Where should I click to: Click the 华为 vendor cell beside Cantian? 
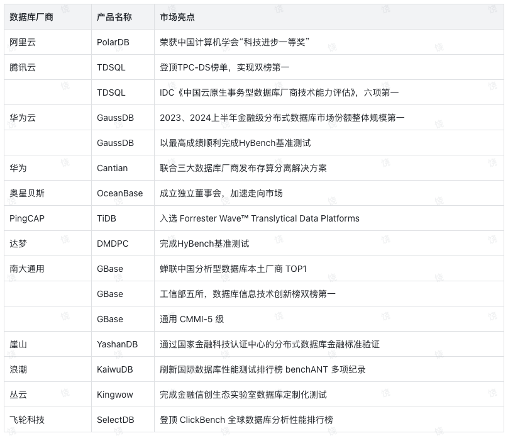[48, 168]
